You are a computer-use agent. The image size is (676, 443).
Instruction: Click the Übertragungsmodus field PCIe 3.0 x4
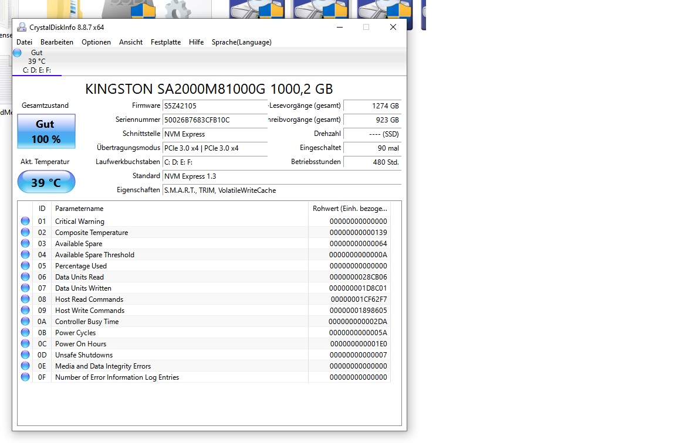tap(215, 148)
